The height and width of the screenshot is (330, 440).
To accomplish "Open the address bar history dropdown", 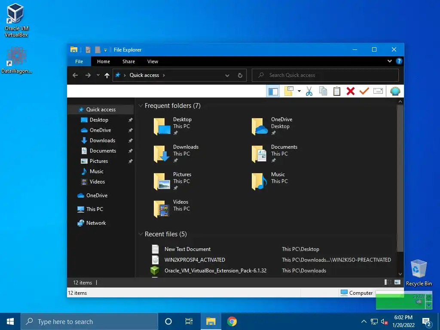I will point(227,76).
